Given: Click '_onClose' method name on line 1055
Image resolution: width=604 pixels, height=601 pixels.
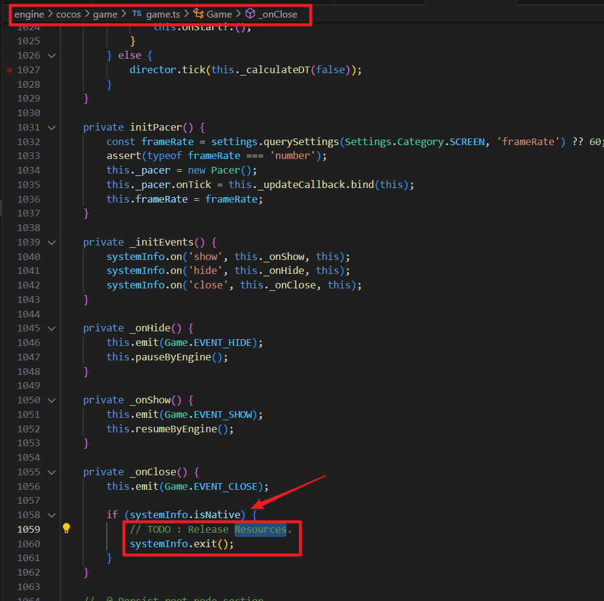Looking at the screenshot, I should pyautogui.click(x=153, y=472).
